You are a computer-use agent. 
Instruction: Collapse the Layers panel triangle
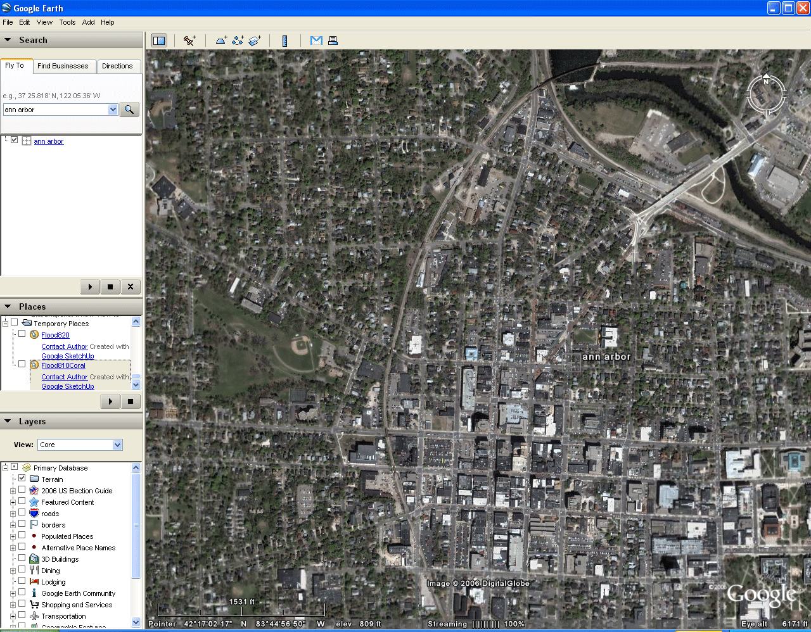pos(8,421)
